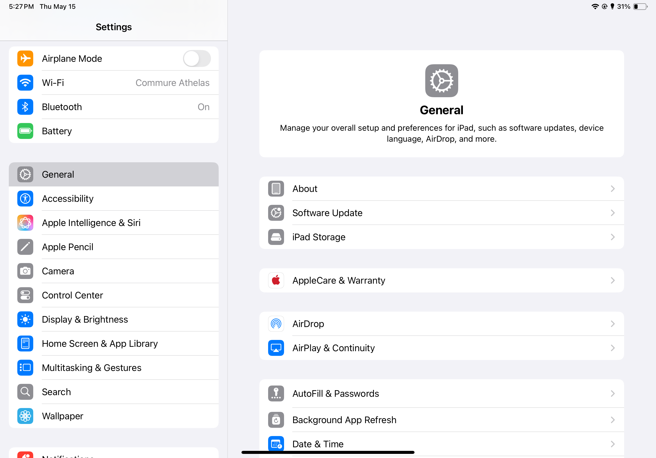Image resolution: width=656 pixels, height=458 pixels.
Task: Tap the orange Airplane Mode icon
Action: (25, 58)
